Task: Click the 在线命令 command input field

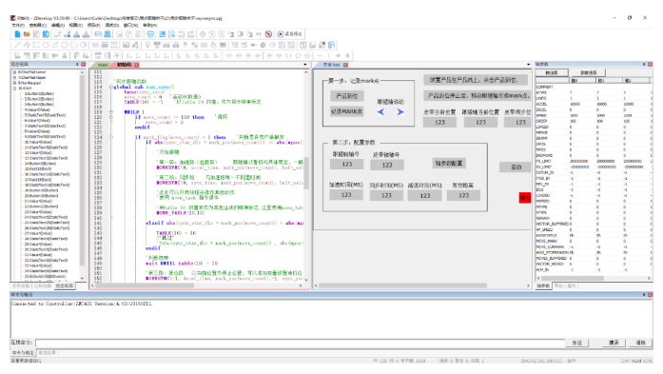Action: 301,343
